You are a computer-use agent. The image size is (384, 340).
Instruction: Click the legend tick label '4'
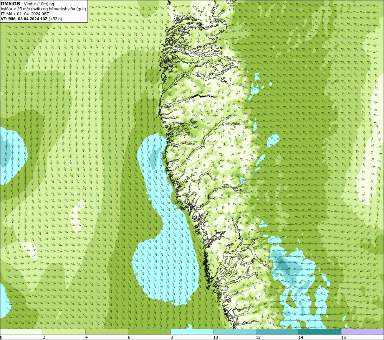pyautogui.click(x=86, y=337)
